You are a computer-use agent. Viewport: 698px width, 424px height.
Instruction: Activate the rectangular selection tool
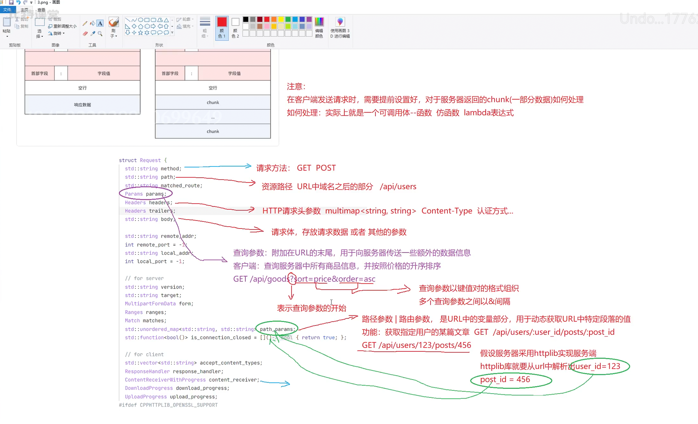[x=40, y=21]
